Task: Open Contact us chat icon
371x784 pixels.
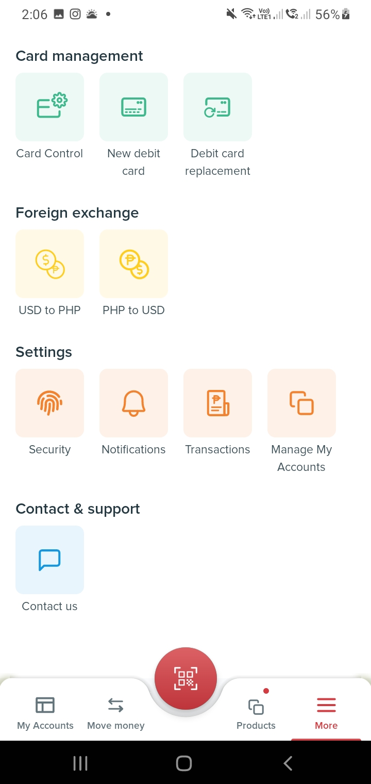Action: 49,560
